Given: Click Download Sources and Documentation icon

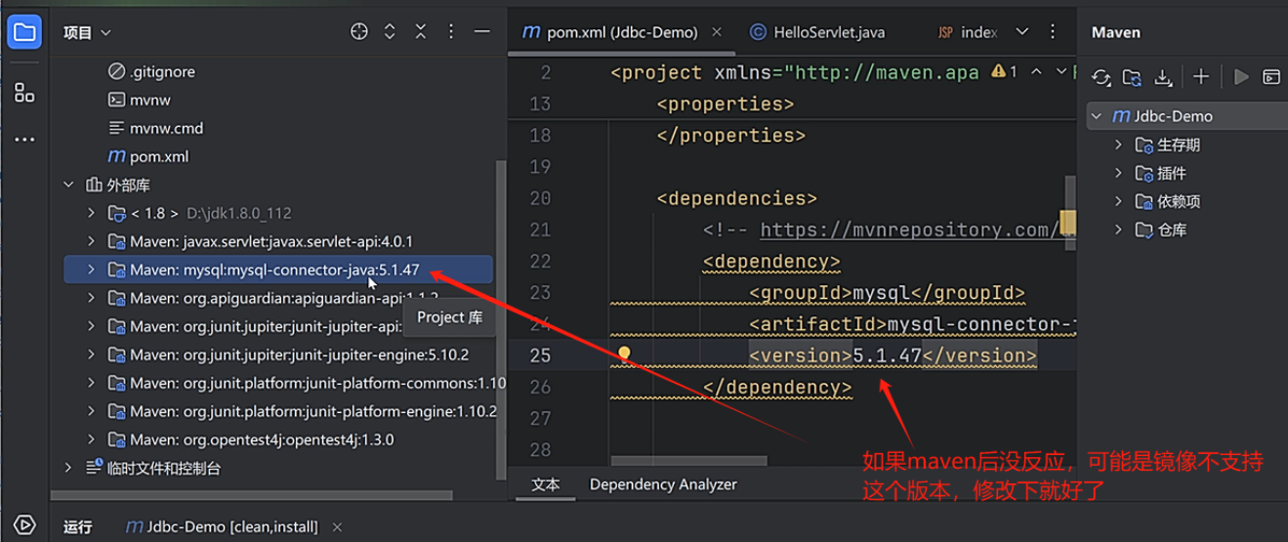Looking at the screenshot, I should tap(1163, 77).
